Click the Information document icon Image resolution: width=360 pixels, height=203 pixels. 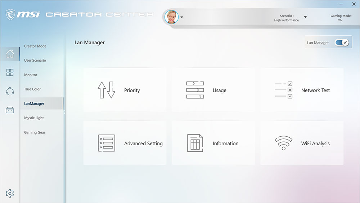point(195,143)
